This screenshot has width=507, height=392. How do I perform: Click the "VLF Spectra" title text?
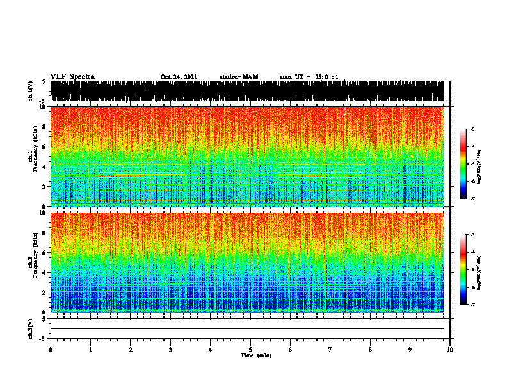click(x=72, y=77)
